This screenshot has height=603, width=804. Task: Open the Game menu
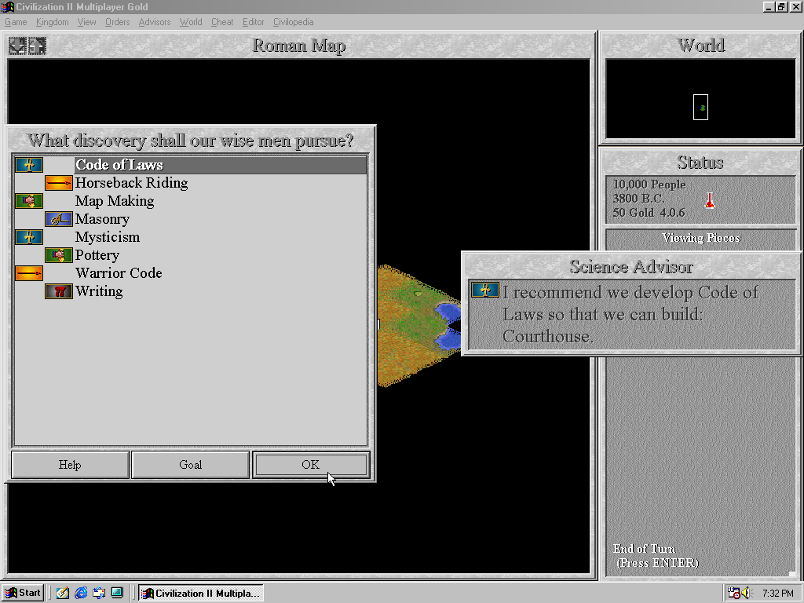pyautogui.click(x=16, y=22)
